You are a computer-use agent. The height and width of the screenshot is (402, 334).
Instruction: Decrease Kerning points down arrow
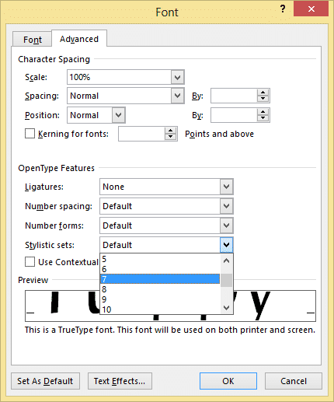(170, 137)
